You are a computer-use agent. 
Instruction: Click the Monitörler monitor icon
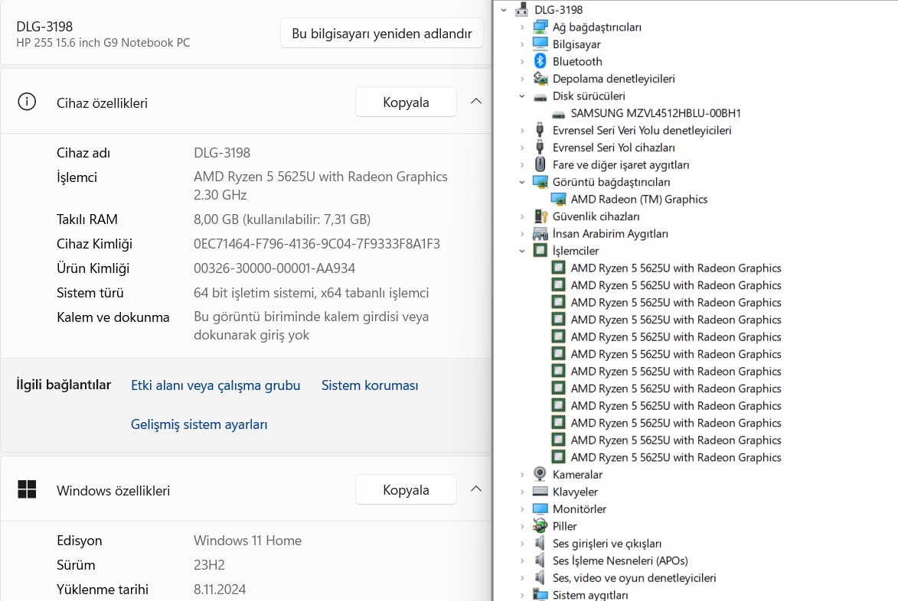pyautogui.click(x=540, y=509)
